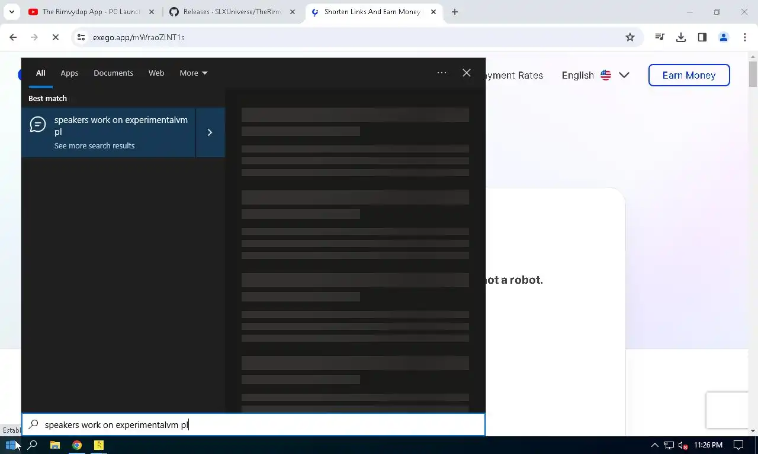Select the Apps search filter tab

click(x=69, y=73)
